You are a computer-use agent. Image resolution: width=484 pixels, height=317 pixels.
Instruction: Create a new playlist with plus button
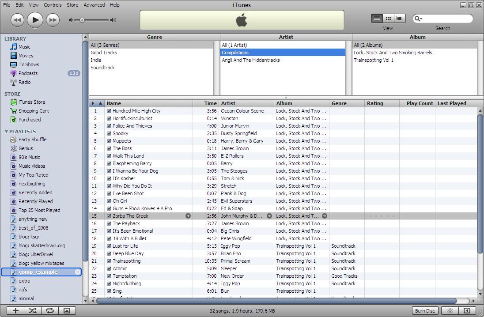click(x=15, y=311)
